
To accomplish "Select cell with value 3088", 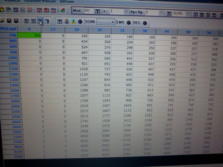I will [x=100, y=136].
